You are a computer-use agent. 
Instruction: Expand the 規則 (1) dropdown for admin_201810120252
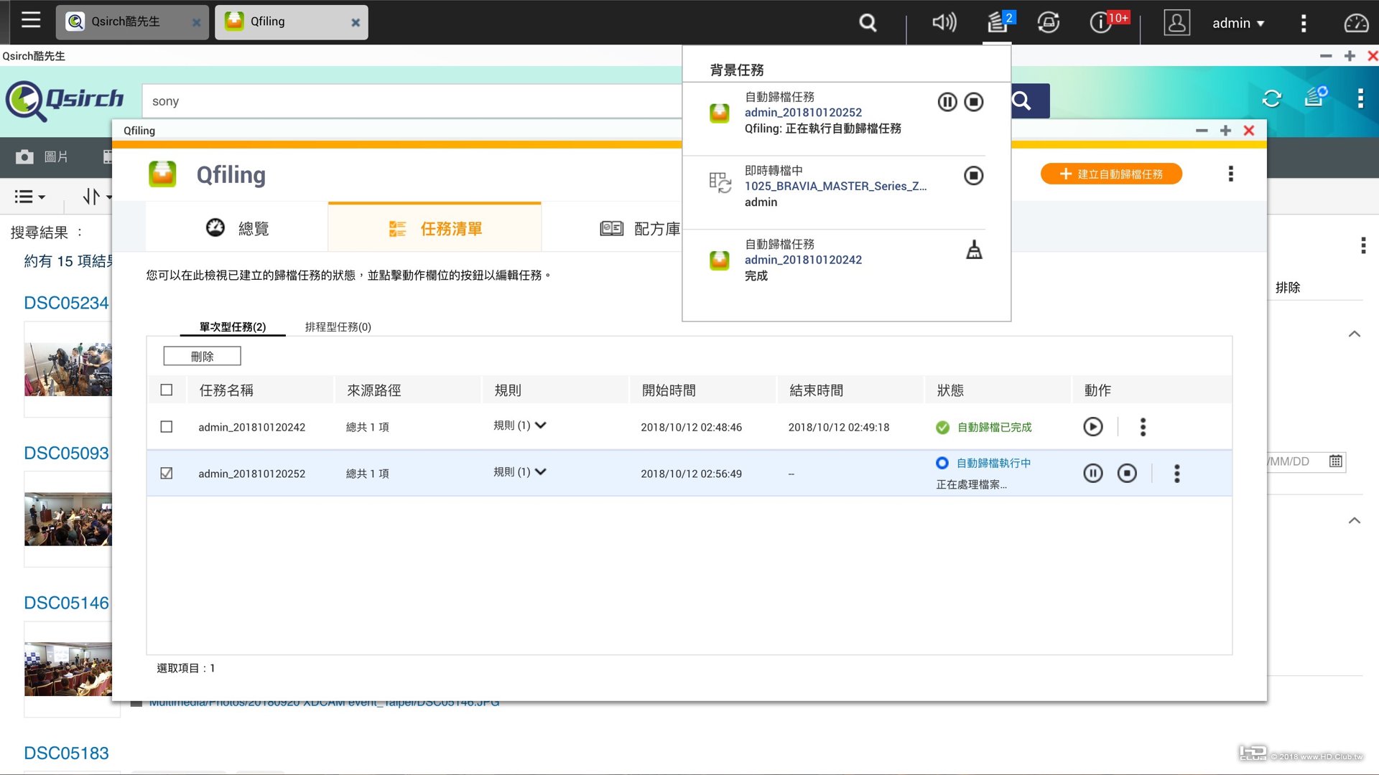(541, 472)
